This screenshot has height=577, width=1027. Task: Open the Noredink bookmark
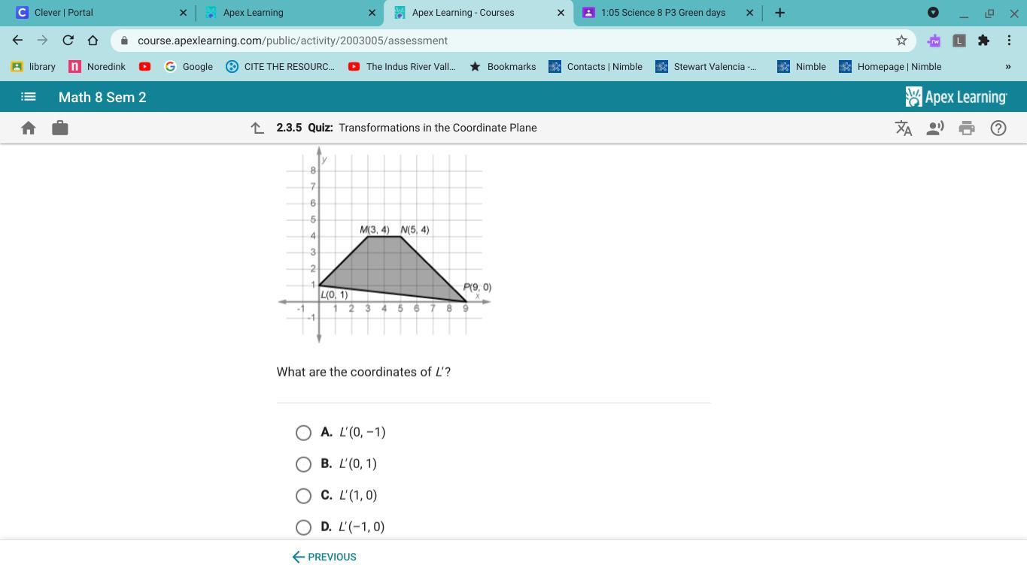97,67
